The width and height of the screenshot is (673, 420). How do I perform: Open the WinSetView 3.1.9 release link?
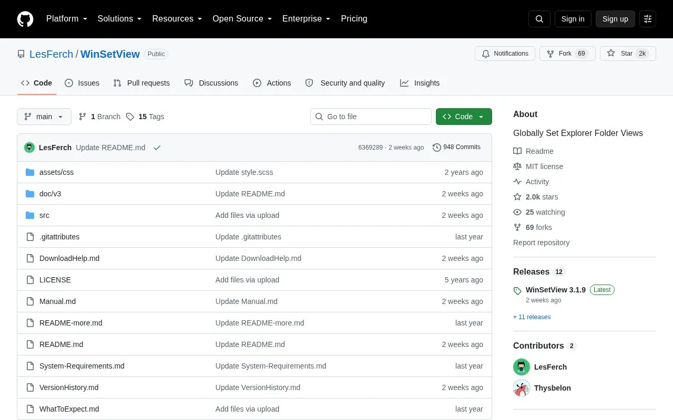pyautogui.click(x=556, y=290)
